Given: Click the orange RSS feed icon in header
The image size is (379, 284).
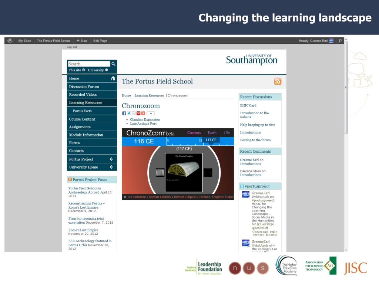Looking at the screenshot, I should 278,81.
